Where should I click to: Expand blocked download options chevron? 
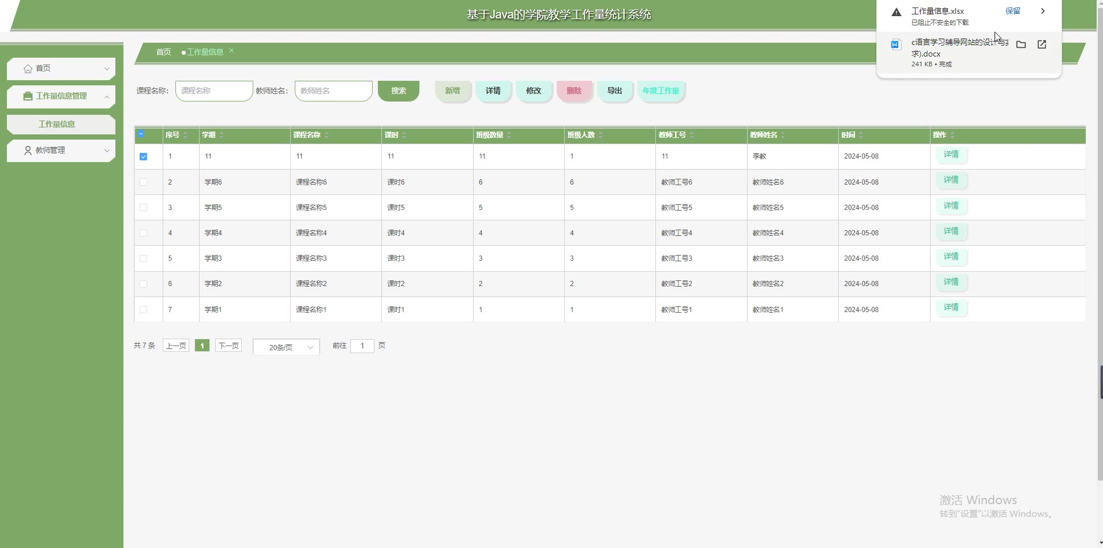pyautogui.click(x=1042, y=11)
